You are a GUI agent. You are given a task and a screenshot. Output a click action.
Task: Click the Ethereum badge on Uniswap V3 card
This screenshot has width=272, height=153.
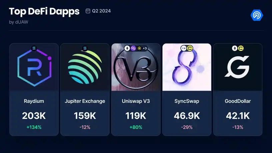click(127, 48)
